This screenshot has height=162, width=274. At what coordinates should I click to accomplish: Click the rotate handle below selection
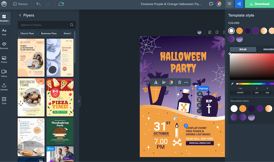coord(186,126)
